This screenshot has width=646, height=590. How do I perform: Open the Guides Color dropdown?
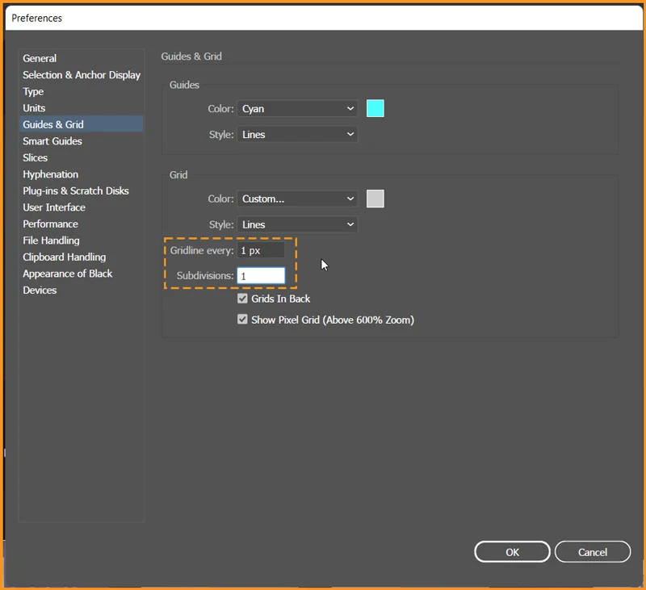pyautogui.click(x=298, y=109)
